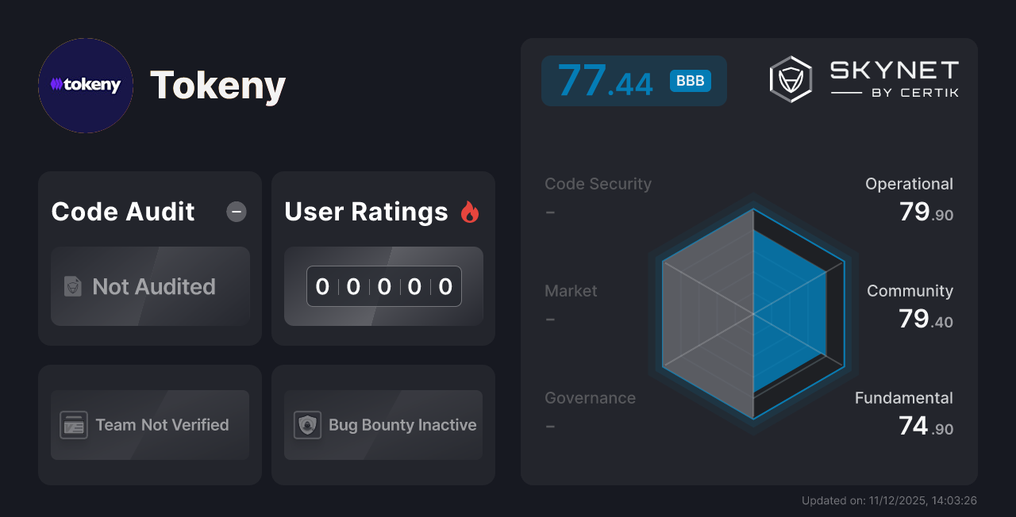Click the Tokeny project logo
Image resolution: width=1016 pixels, height=517 pixels.
pos(85,86)
